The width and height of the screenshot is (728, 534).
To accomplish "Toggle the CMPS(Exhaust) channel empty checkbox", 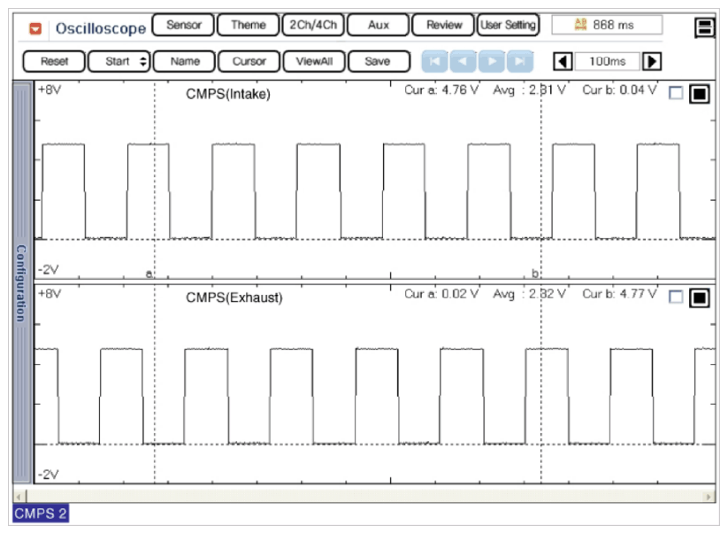I will (676, 298).
